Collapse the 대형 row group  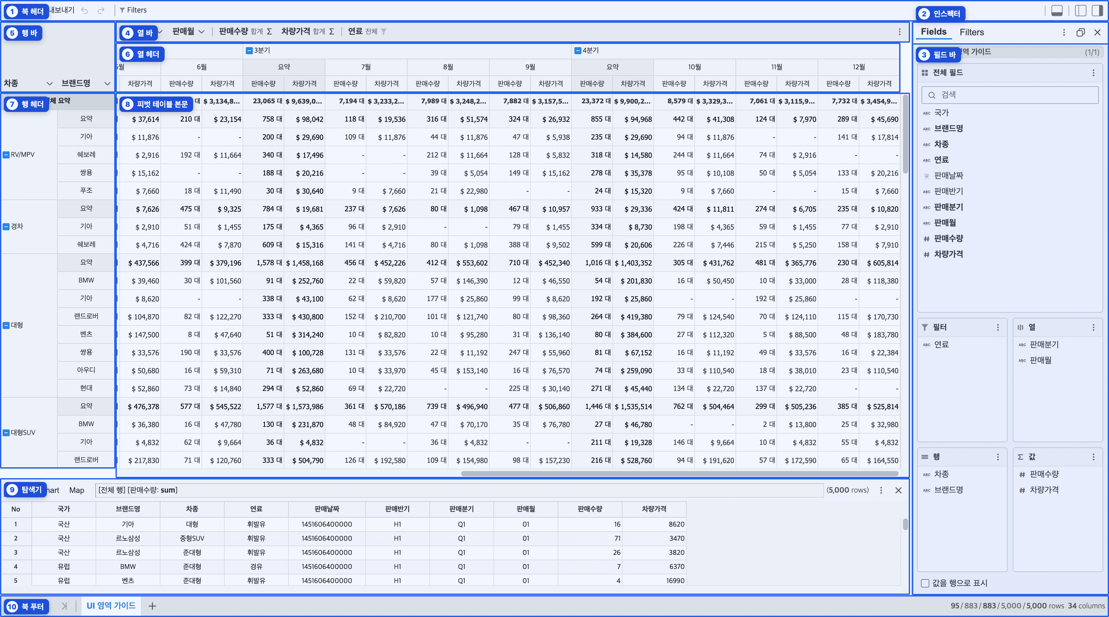click(6, 325)
